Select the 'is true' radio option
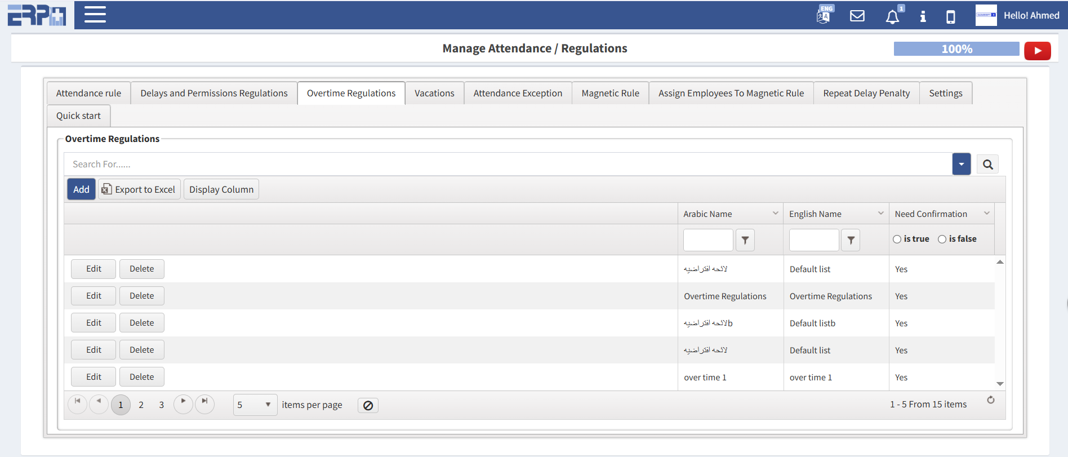1068x457 pixels. tap(897, 239)
